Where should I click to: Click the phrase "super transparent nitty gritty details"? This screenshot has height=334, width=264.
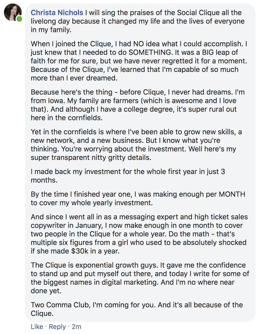pyautogui.click(x=91, y=157)
